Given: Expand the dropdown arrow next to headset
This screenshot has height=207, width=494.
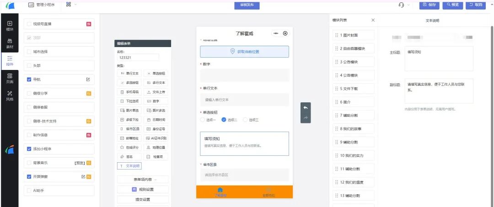Looking at the screenshot, I should (409, 5).
